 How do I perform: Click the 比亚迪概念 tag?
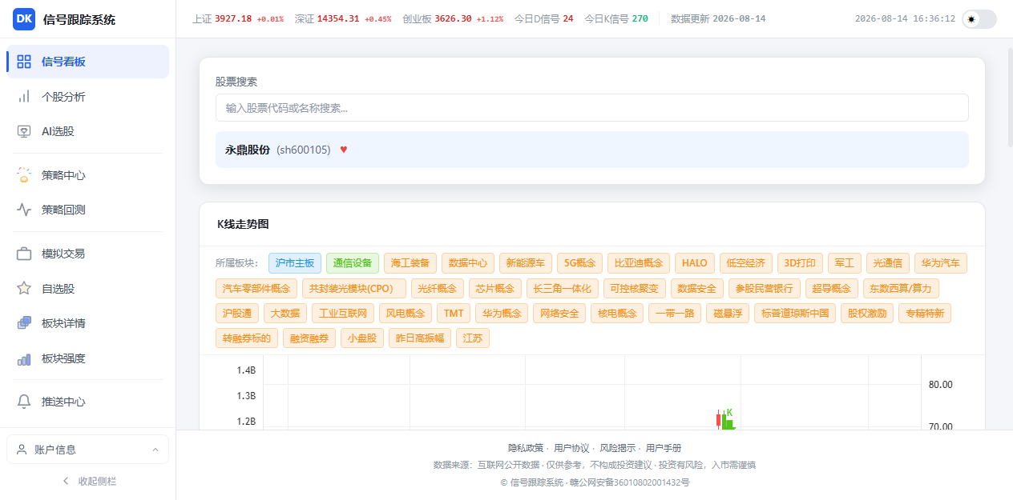[x=639, y=262]
